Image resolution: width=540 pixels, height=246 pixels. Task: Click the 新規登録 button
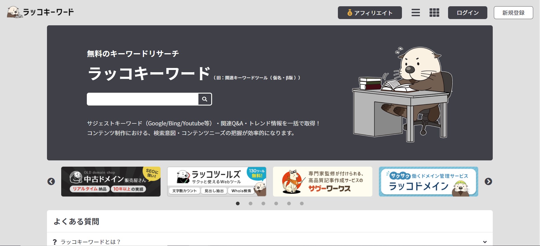[514, 13]
